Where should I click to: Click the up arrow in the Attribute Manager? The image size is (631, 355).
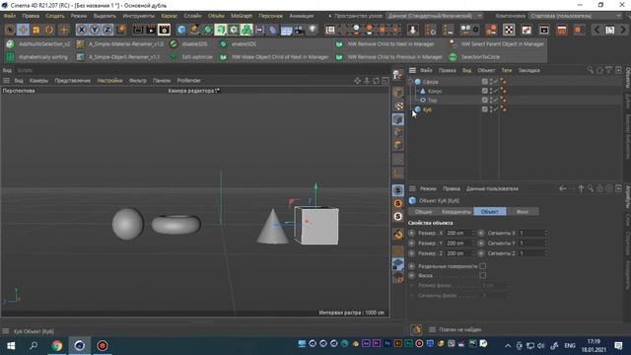click(581, 188)
